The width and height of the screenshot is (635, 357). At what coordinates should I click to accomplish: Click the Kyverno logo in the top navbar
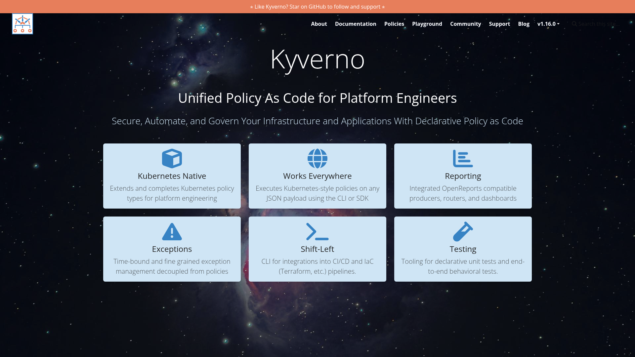click(x=22, y=23)
